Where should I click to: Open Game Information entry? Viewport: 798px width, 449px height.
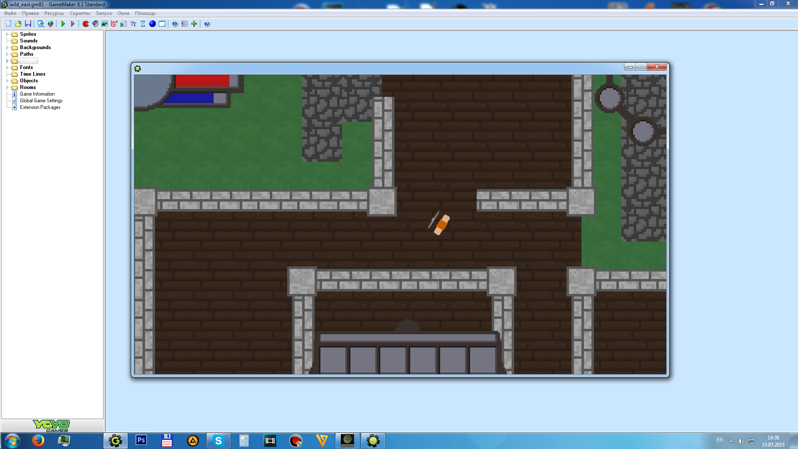[37, 94]
